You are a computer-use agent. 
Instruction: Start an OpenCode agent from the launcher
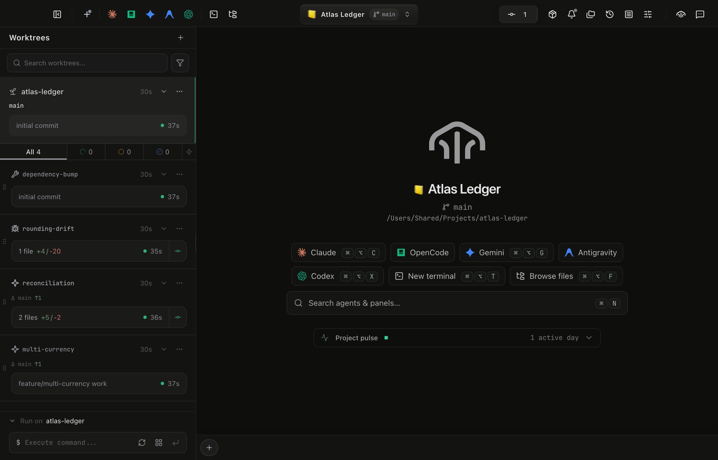tap(423, 252)
